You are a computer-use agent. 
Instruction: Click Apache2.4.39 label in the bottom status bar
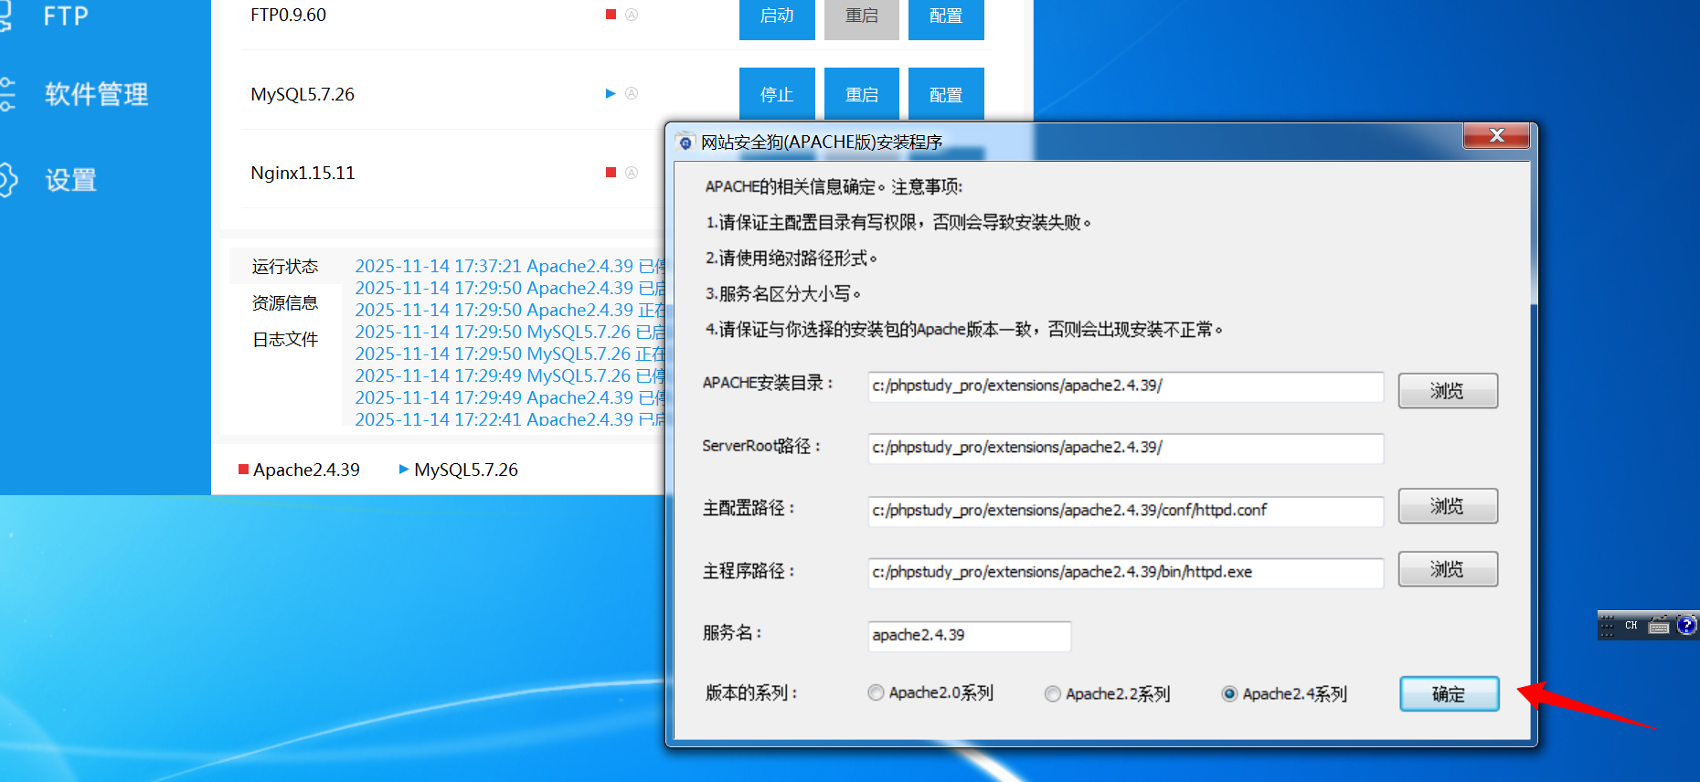(306, 470)
